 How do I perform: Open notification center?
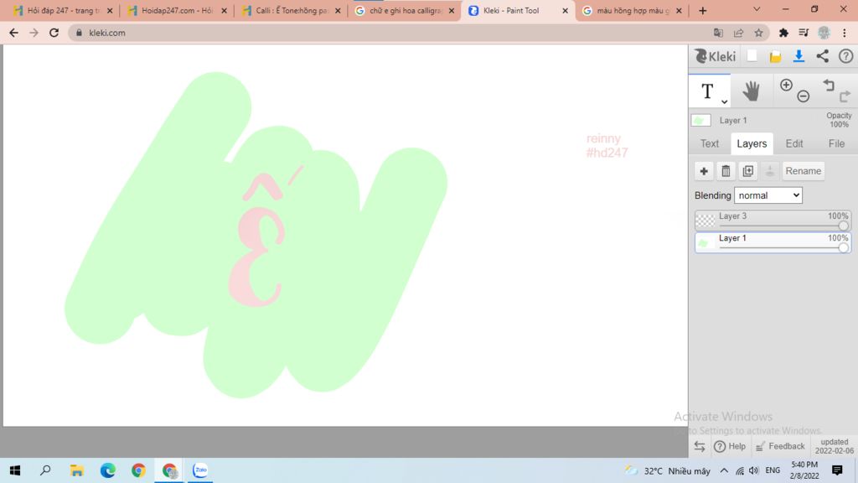(837, 470)
